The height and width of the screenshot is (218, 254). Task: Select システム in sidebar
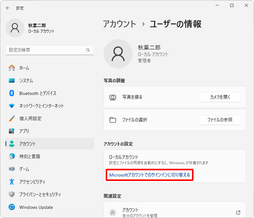pos(50,81)
